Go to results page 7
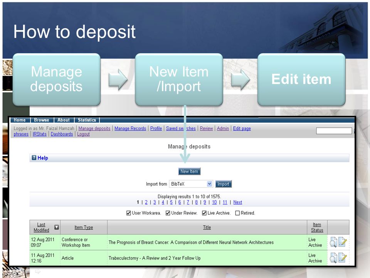Image resolution: width=370 pixels, height=278 pixels. click(188, 202)
